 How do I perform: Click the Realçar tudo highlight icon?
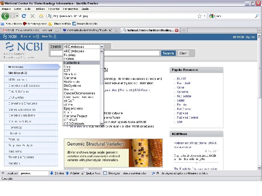point(83,173)
